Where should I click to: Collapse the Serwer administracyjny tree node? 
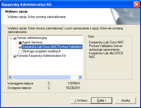[11, 38]
